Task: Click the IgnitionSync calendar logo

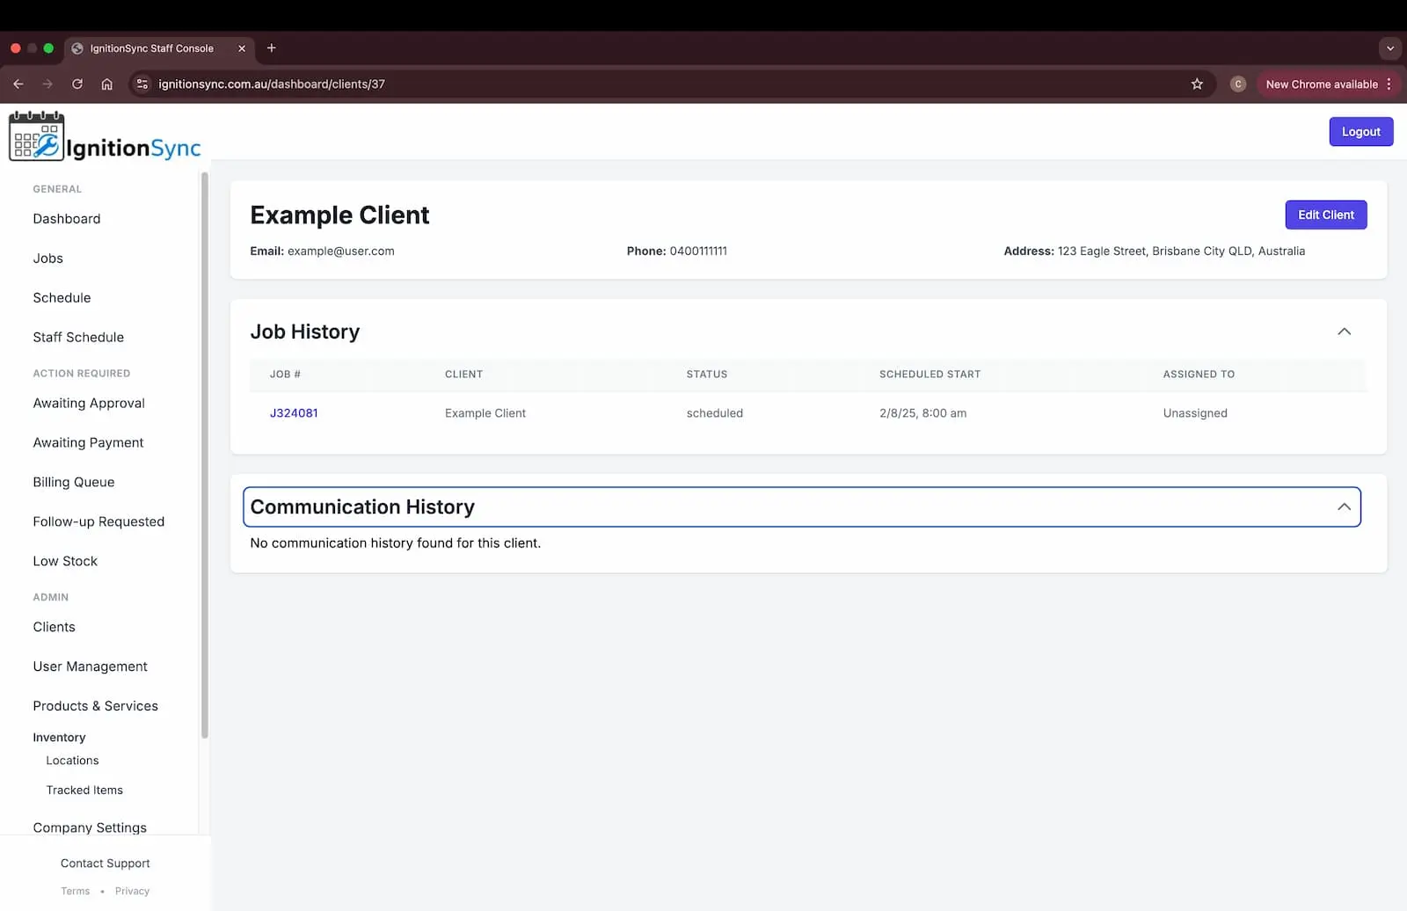Action: 36,136
